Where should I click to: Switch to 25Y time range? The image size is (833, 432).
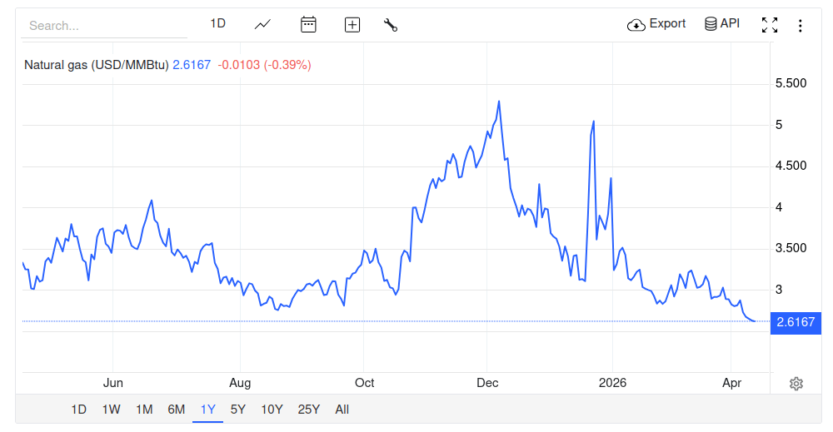[308, 410]
